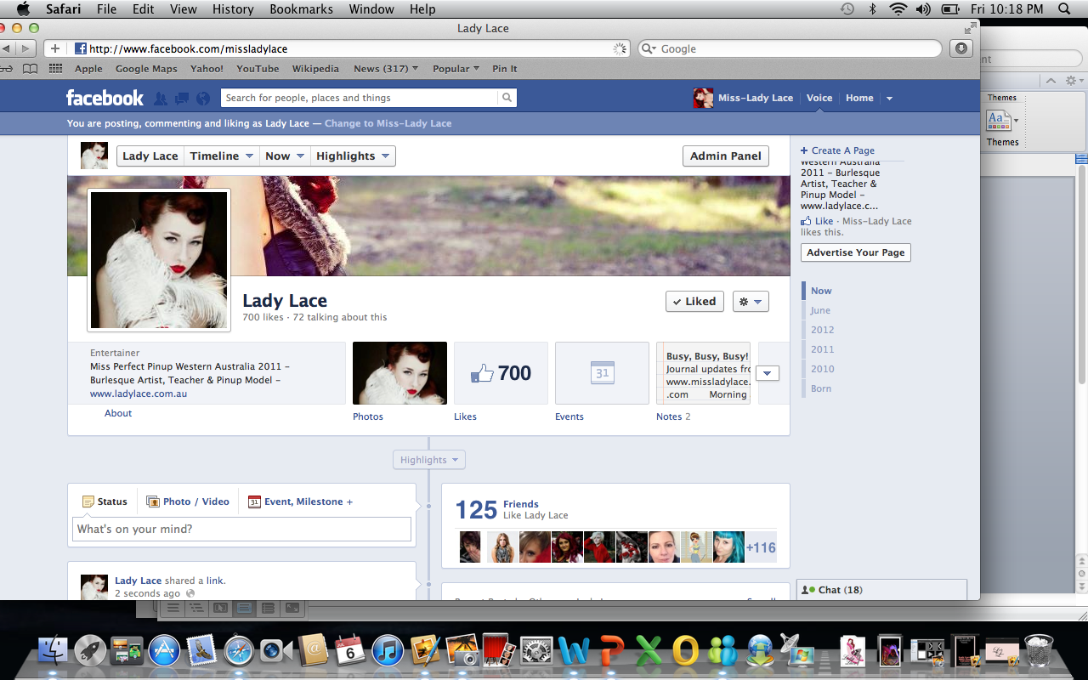The image size is (1088, 680).
Task: Open Safari bookmarks book icon
Action: (31, 69)
